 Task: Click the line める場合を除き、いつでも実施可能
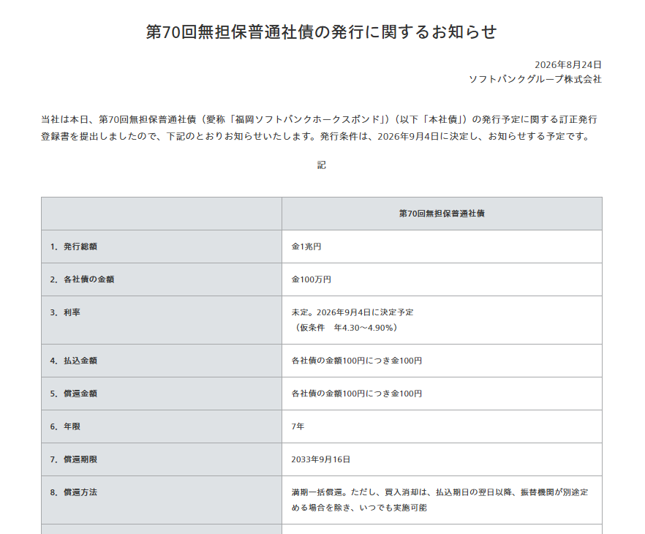(x=359, y=508)
